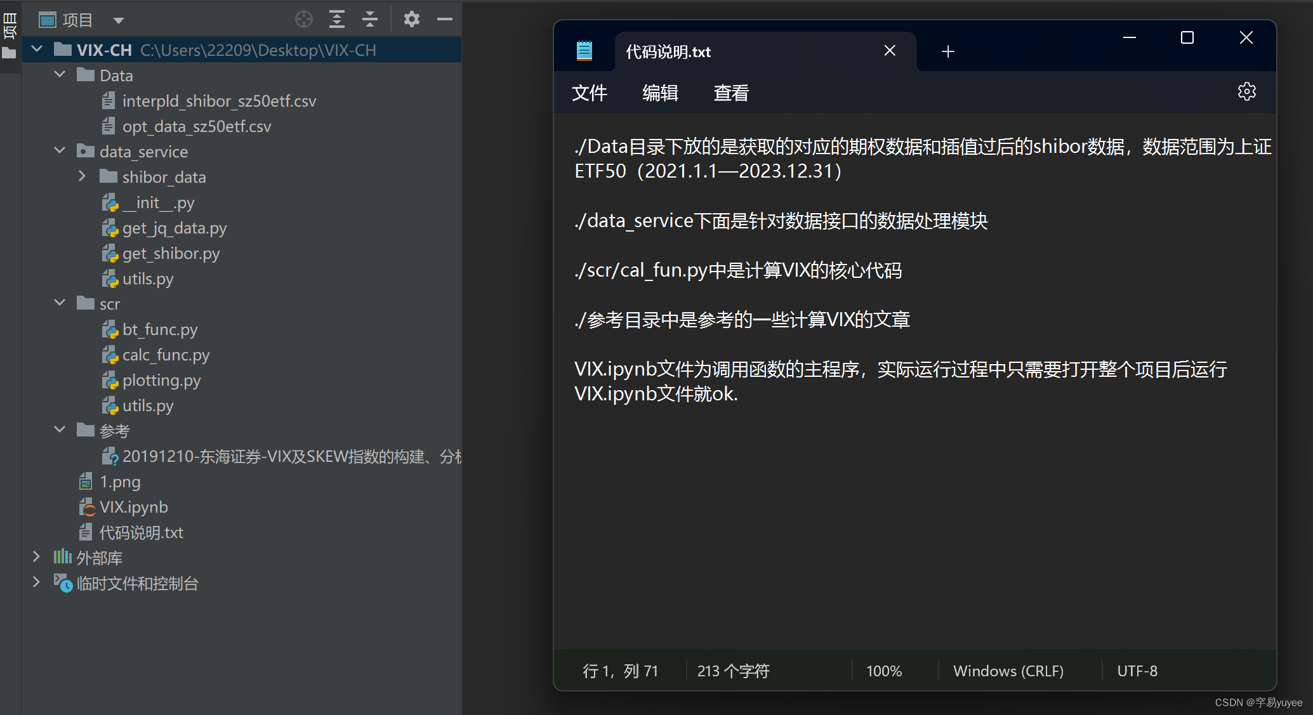
Task: Click the UTF-8 encoding indicator
Action: click(x=1137, y=671)
